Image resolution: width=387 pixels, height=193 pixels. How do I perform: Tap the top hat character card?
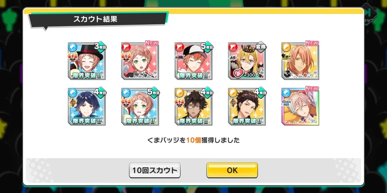87,61
